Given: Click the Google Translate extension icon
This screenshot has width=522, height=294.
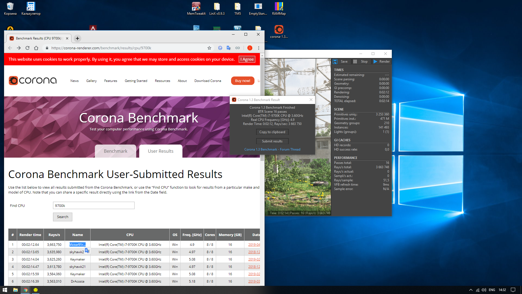Looking at the screenshot, I should (229, 48).
